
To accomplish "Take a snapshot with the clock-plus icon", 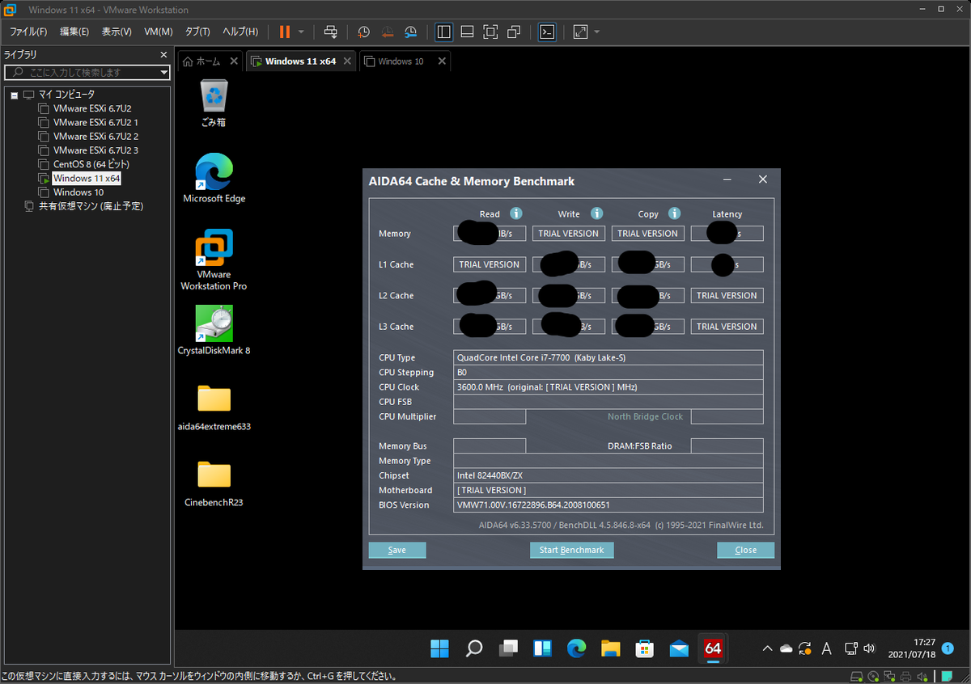I will [364, 32].
